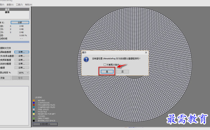Pick the white FREE SPACE swatch
210x130 pixels.
34,110
